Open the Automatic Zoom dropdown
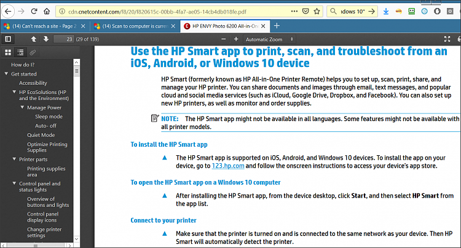 [269, 39]
